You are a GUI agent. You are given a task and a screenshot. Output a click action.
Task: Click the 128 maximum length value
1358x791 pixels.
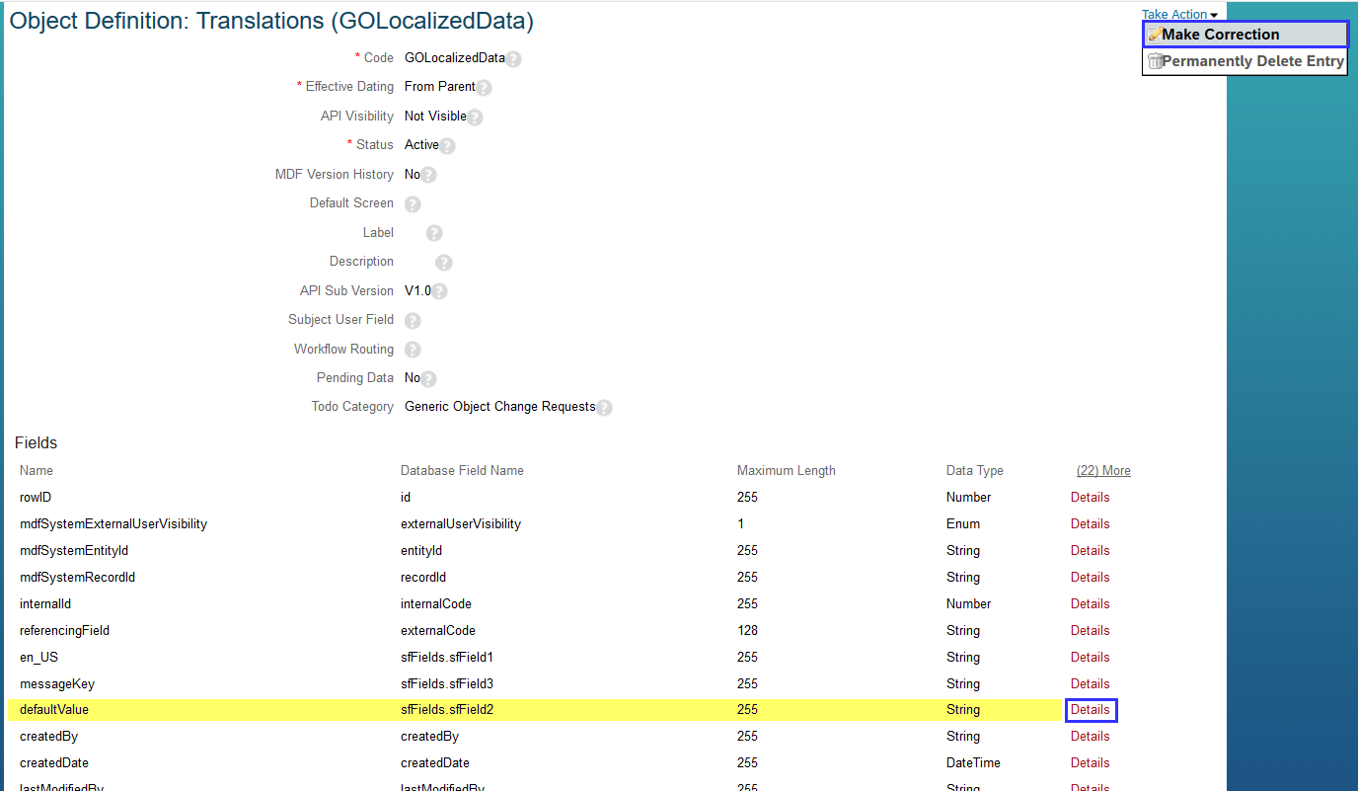pyautogui.click(x=748, y=631)
